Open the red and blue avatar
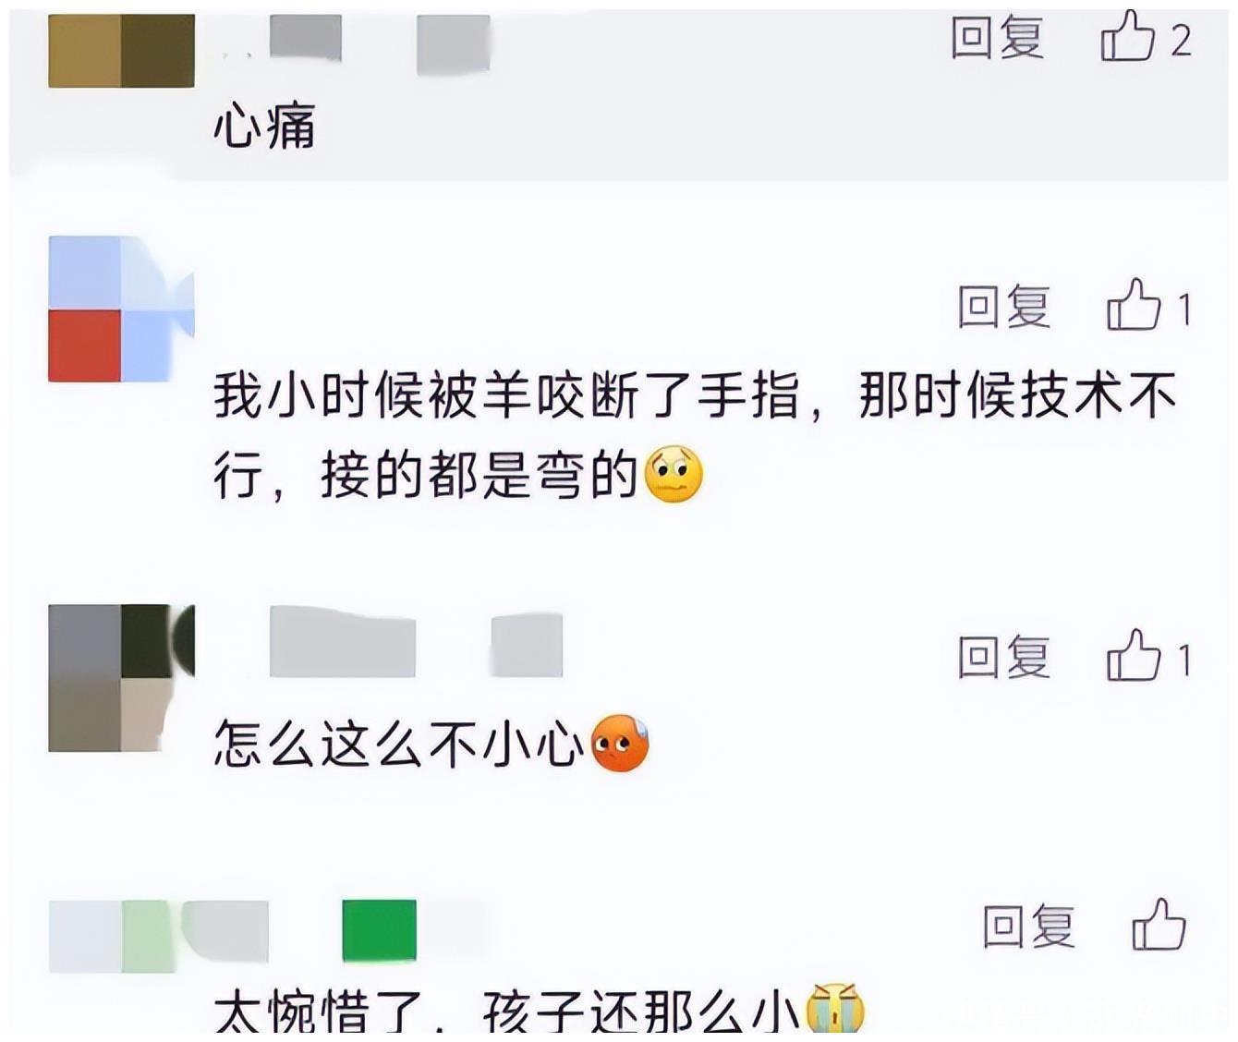 click(x=121, y=309)
